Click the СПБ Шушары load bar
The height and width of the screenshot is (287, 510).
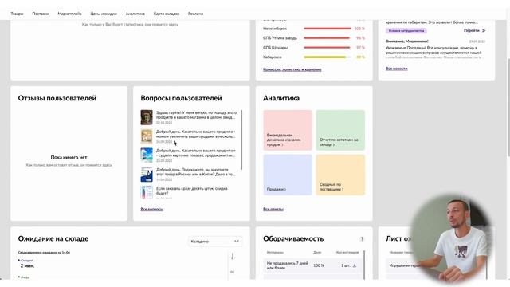pyautogui.click(x=328, y=48)
